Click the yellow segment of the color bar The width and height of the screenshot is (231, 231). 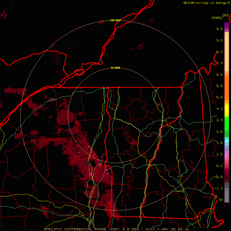[227, 110]
